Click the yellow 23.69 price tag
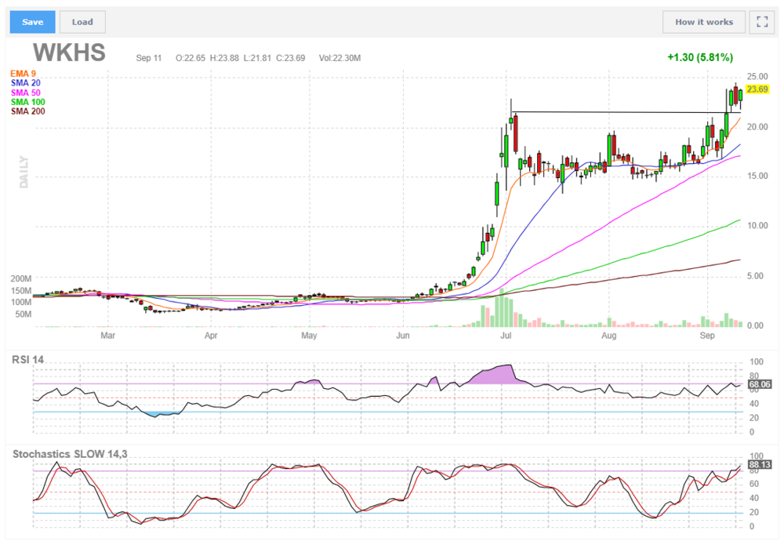 [757, 90]
